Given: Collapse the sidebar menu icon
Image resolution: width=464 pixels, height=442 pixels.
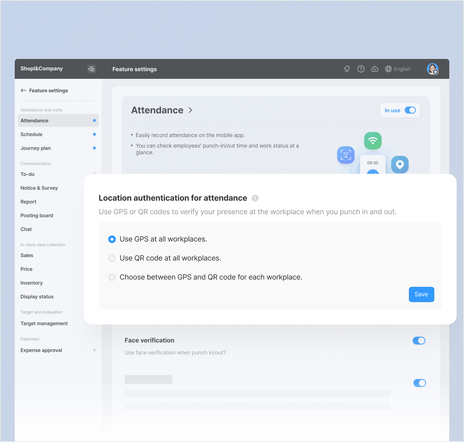Looking at the screenshot, I should pos(91,69).
